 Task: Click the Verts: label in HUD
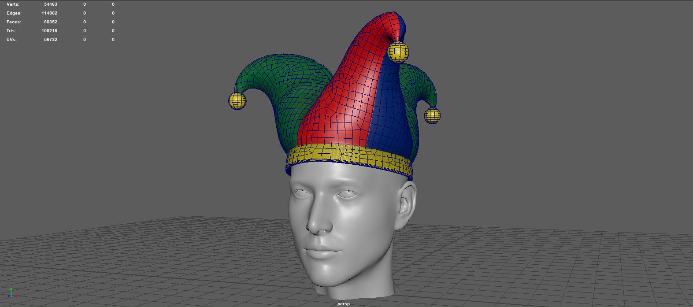tap(13, 4)
